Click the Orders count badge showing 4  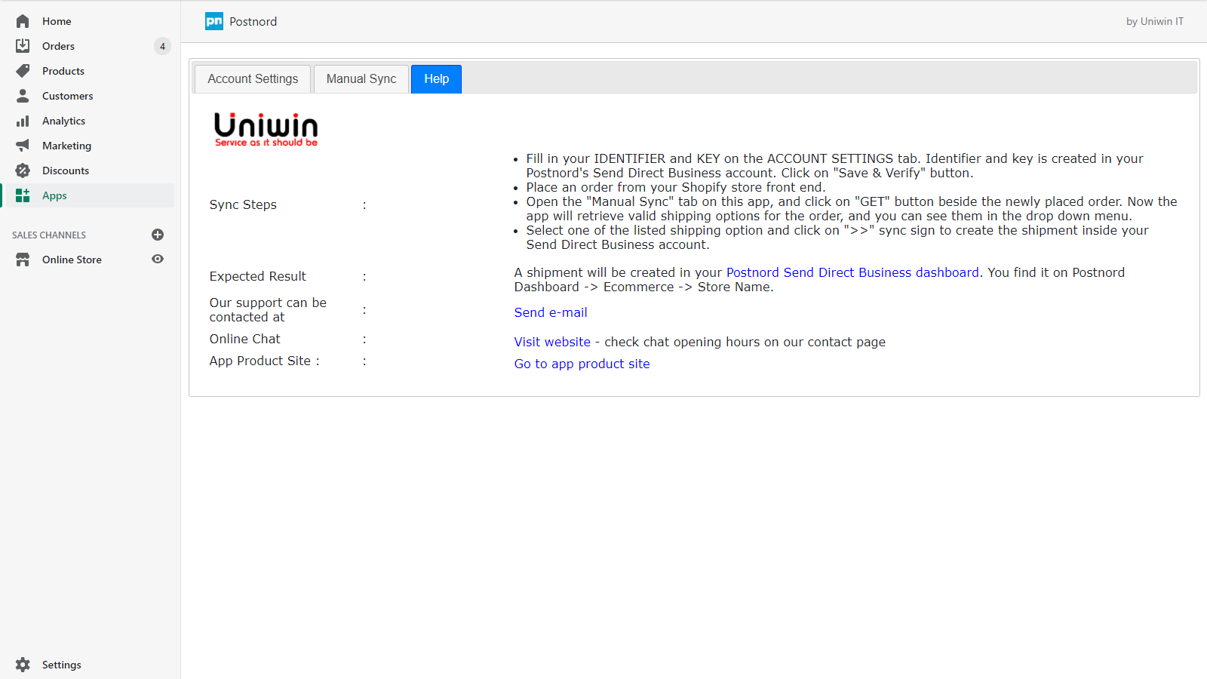162,46
